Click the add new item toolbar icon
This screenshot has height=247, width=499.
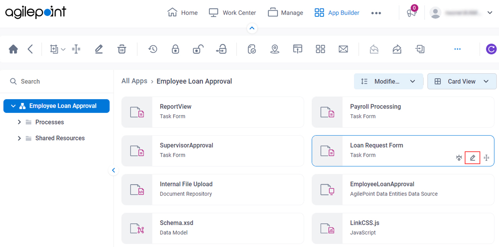click(54, 49)
